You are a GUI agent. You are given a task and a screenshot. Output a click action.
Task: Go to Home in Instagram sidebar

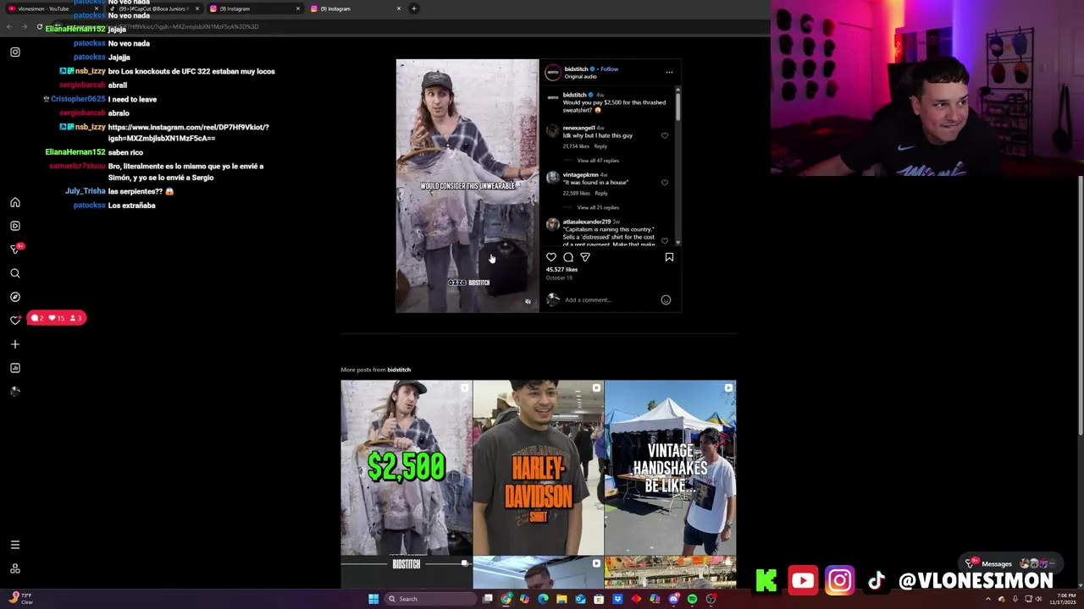15,203
